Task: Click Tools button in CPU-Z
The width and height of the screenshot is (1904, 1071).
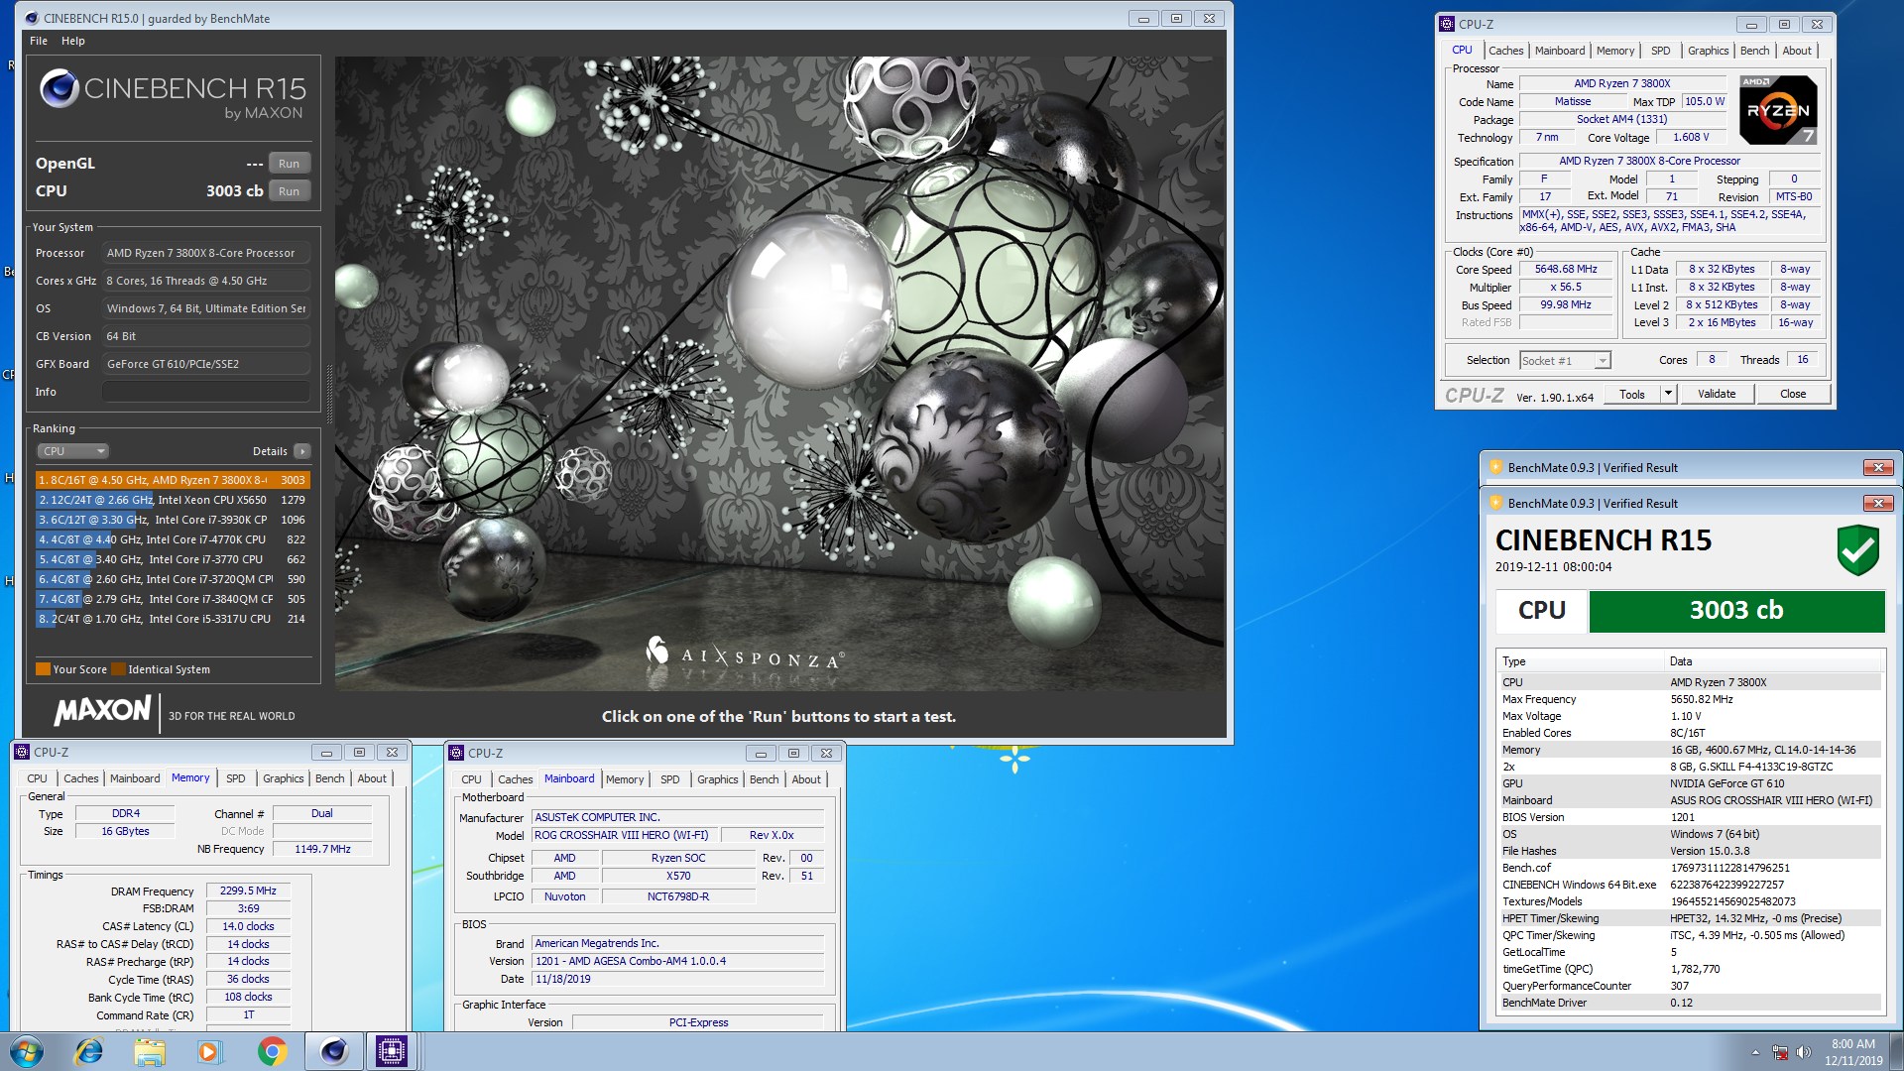Action: (1632, 394)
